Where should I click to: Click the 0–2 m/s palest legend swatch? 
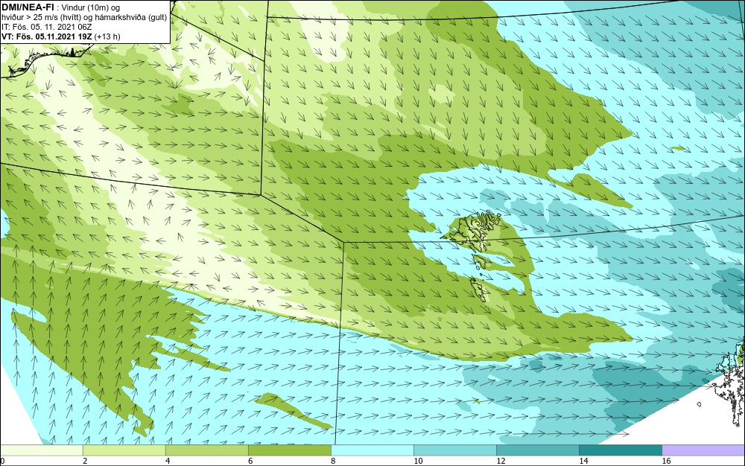(41, 450)
